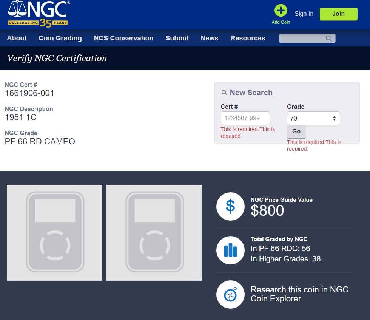Open the Resources menu

(x=248, y=38)
